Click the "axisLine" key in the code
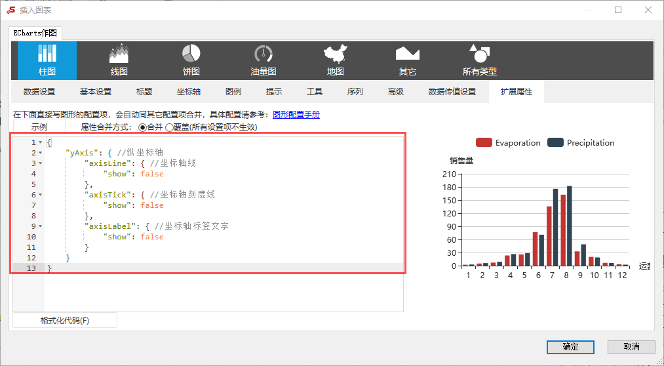Screen dimensions: 664x366 point(106,163)
